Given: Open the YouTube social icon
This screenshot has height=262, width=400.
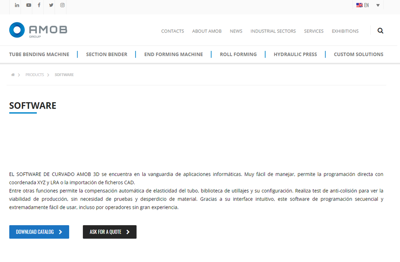Looking at the screenshot, I should pos(28,5).
